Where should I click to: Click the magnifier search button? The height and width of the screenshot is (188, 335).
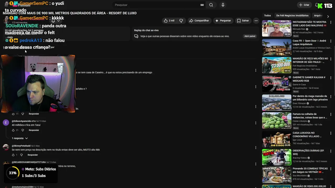pos(211,5)
